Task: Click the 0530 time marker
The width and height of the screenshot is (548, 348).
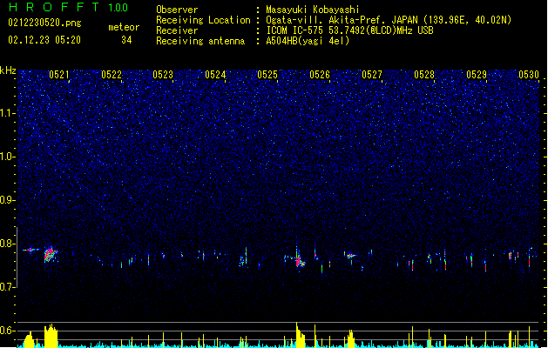Action: click(529, 74)
